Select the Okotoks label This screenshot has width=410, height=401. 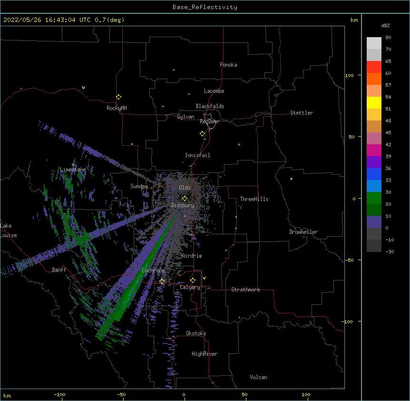196,333
